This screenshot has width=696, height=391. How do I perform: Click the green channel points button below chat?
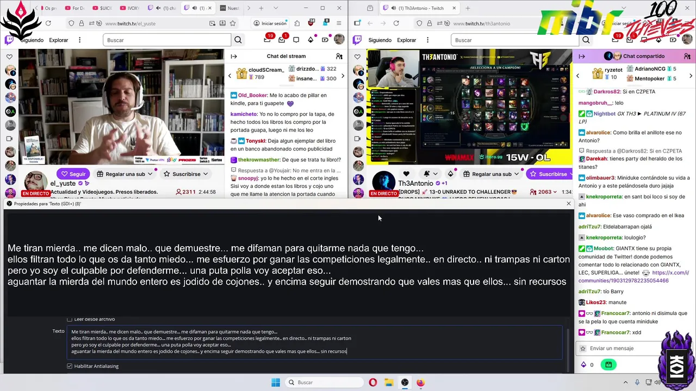click(x=608, y=364)
